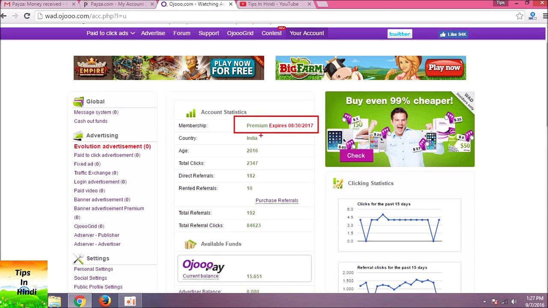Click the Twitter button
The height and width of the screenshot is (308, 548).
coord(399,34)
